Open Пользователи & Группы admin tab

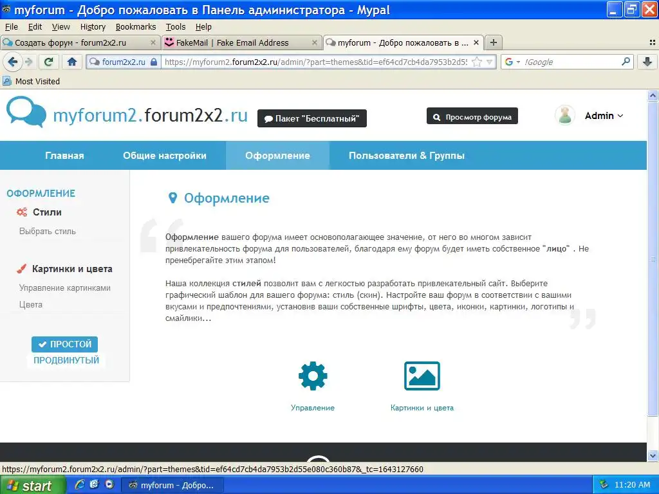tap(407, 156)
